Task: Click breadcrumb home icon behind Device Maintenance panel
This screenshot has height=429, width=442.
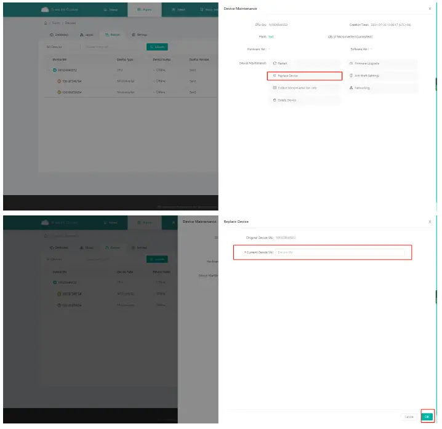Action: pyautogui.click(x=46, y=23)
